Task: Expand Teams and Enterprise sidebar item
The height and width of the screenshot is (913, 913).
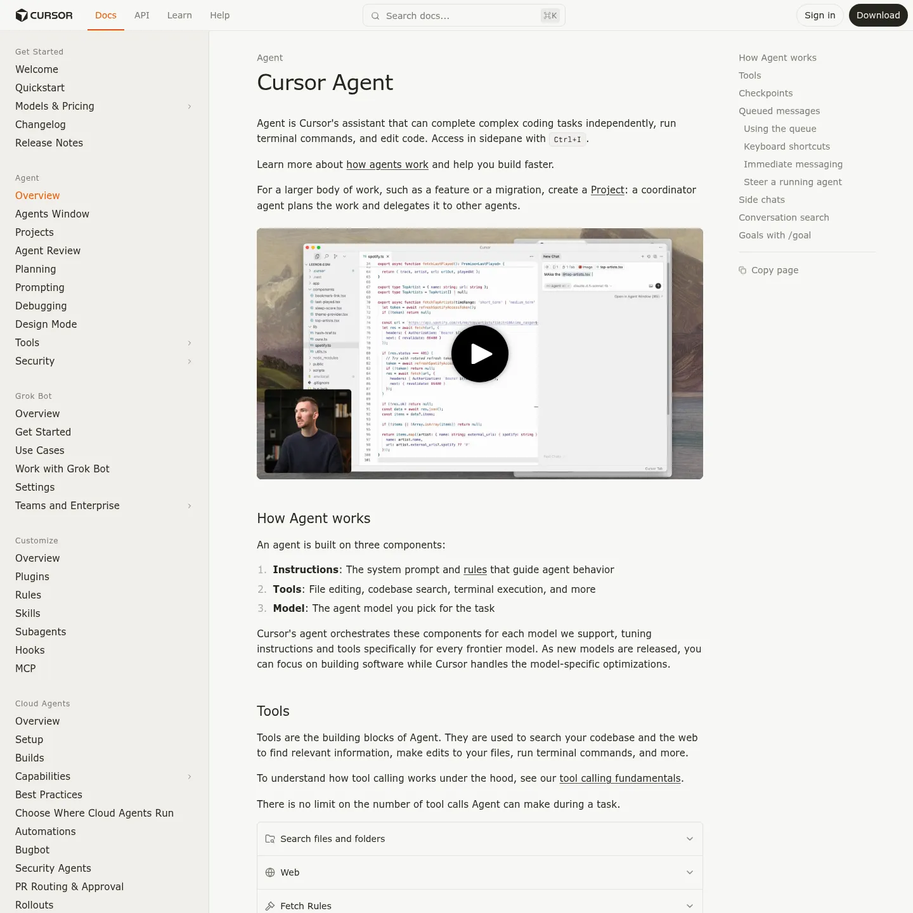Action: click(190, 506)
